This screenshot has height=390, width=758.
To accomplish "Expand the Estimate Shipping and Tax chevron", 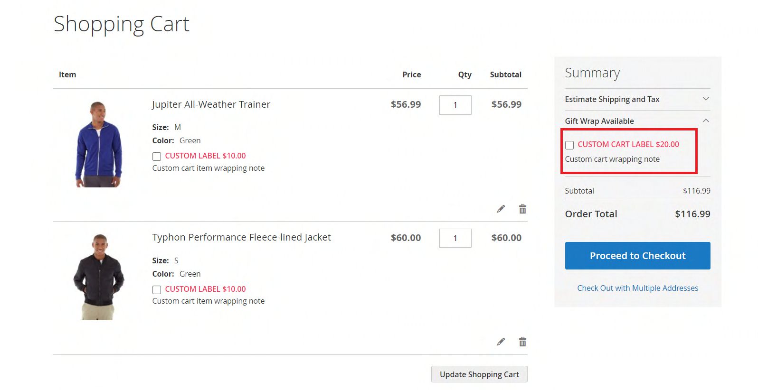I will (706, 99).
